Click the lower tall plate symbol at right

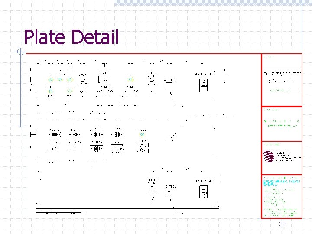tap(203, 192)
